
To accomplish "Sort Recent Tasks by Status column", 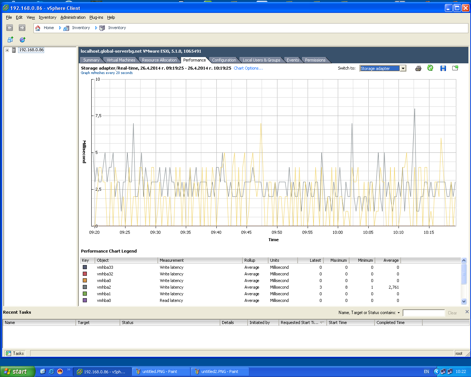I will [170, 323].
